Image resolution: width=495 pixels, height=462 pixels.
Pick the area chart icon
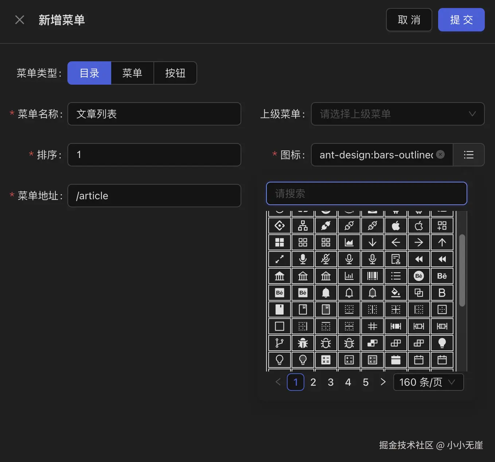point(349,242)
